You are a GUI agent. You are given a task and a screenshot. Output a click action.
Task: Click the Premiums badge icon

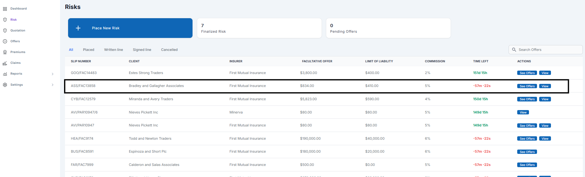tap(5, 52)
